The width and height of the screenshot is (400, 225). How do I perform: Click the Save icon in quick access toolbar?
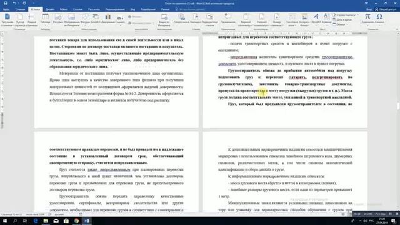tap(6, 3)
